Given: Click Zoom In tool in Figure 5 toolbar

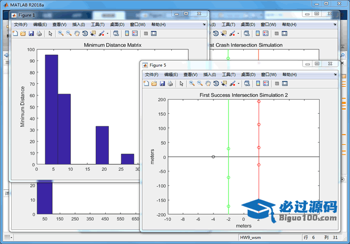Looking at the screenshot, I should [192, 83].
